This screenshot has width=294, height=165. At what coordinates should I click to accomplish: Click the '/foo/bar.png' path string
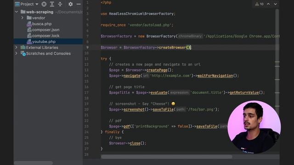click(x=201, y=109)
